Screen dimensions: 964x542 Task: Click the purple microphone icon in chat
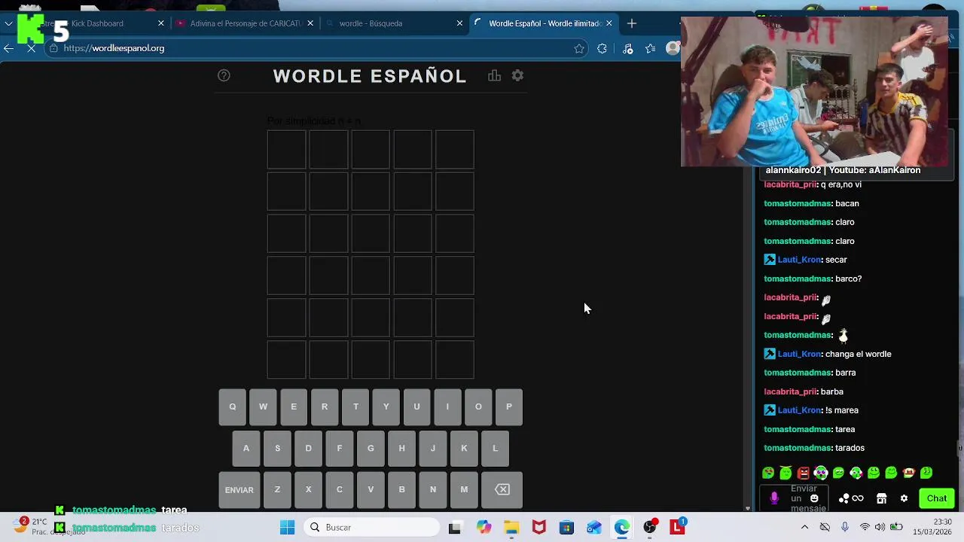click(774, 498)
